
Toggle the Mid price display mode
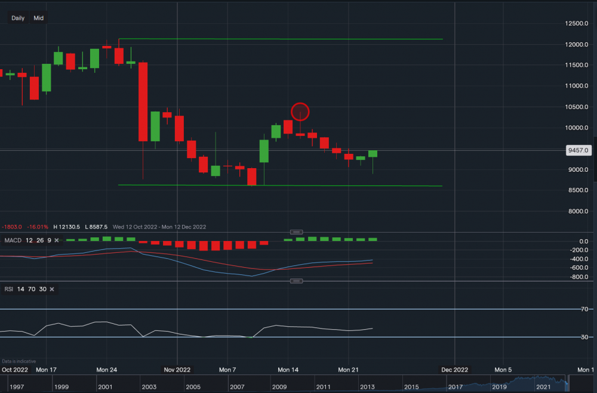coord(38,18)
